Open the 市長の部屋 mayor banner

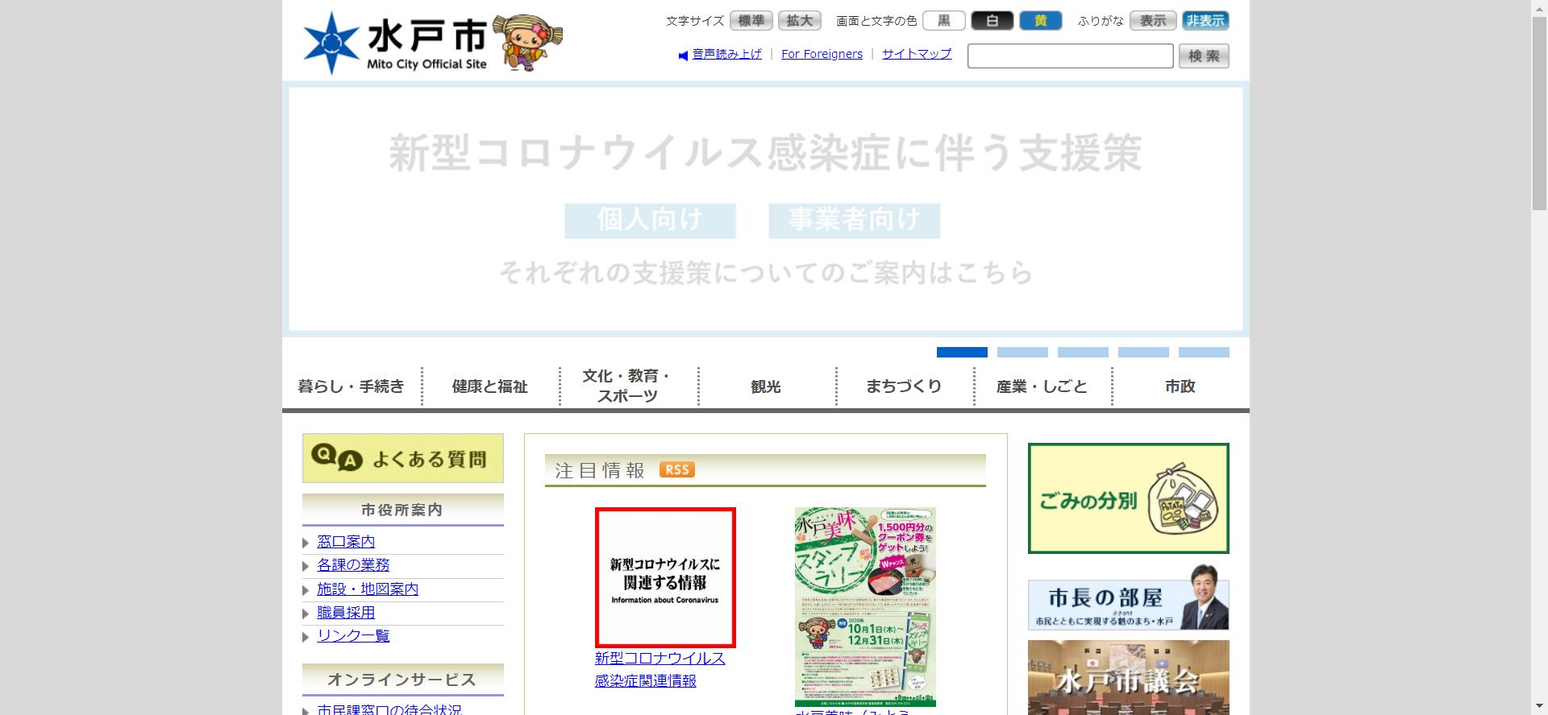pos(1128,597)
